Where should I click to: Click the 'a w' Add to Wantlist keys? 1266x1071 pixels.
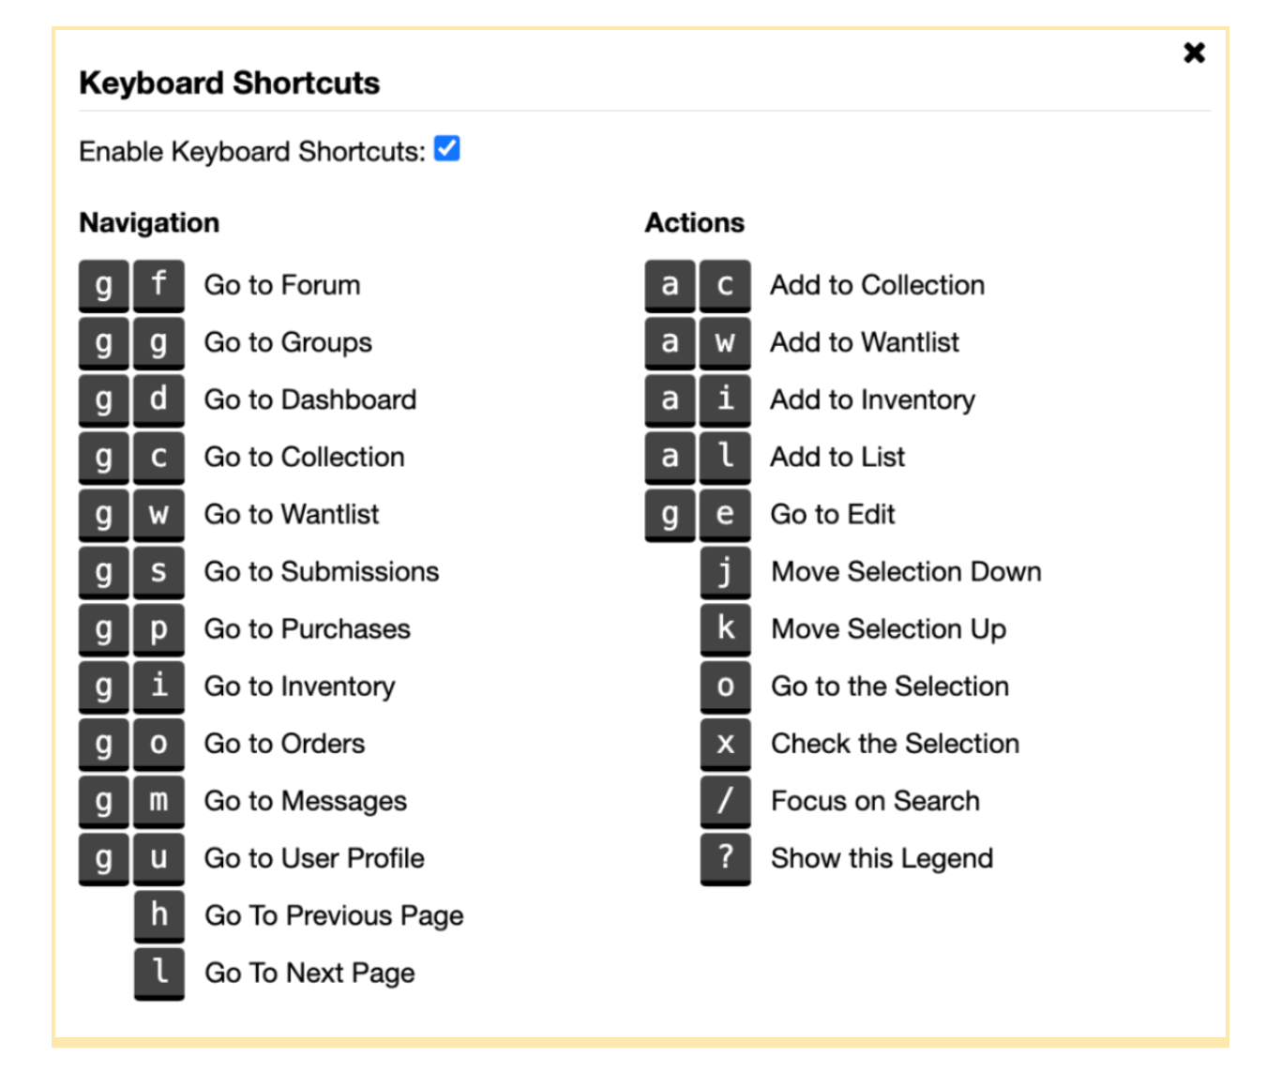pyautogui.click(x=697, y=342)
